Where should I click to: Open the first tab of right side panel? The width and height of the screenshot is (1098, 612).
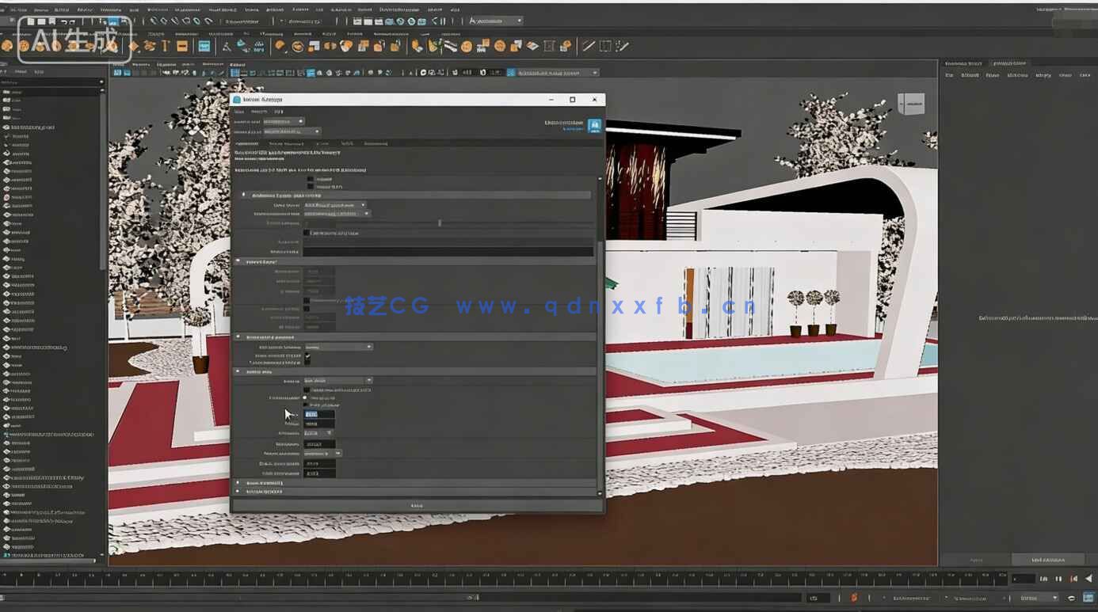coord(963,63)
